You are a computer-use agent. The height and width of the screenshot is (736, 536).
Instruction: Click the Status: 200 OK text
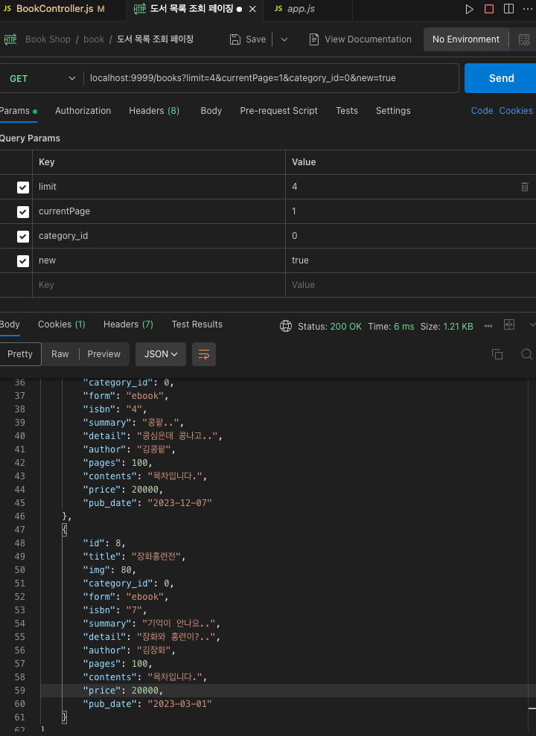coord(330,326)
